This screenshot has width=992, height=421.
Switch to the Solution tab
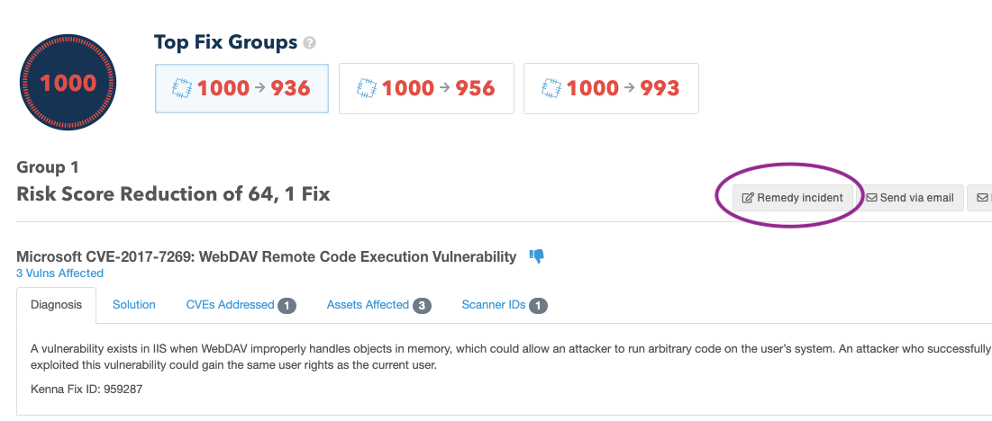(134, 305)
